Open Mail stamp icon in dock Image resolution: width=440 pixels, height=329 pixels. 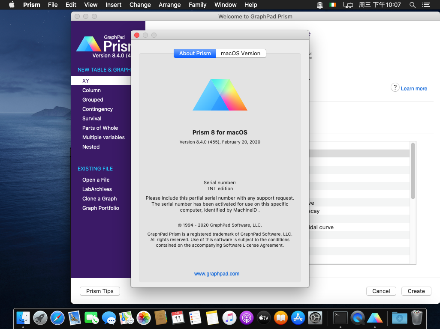pos(75,318)
